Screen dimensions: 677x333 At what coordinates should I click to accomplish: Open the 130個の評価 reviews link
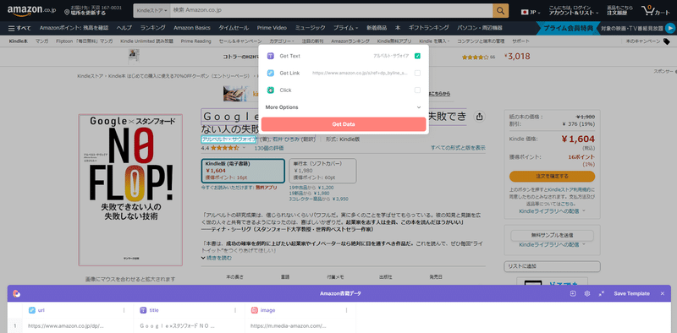[x=269, y=148]
